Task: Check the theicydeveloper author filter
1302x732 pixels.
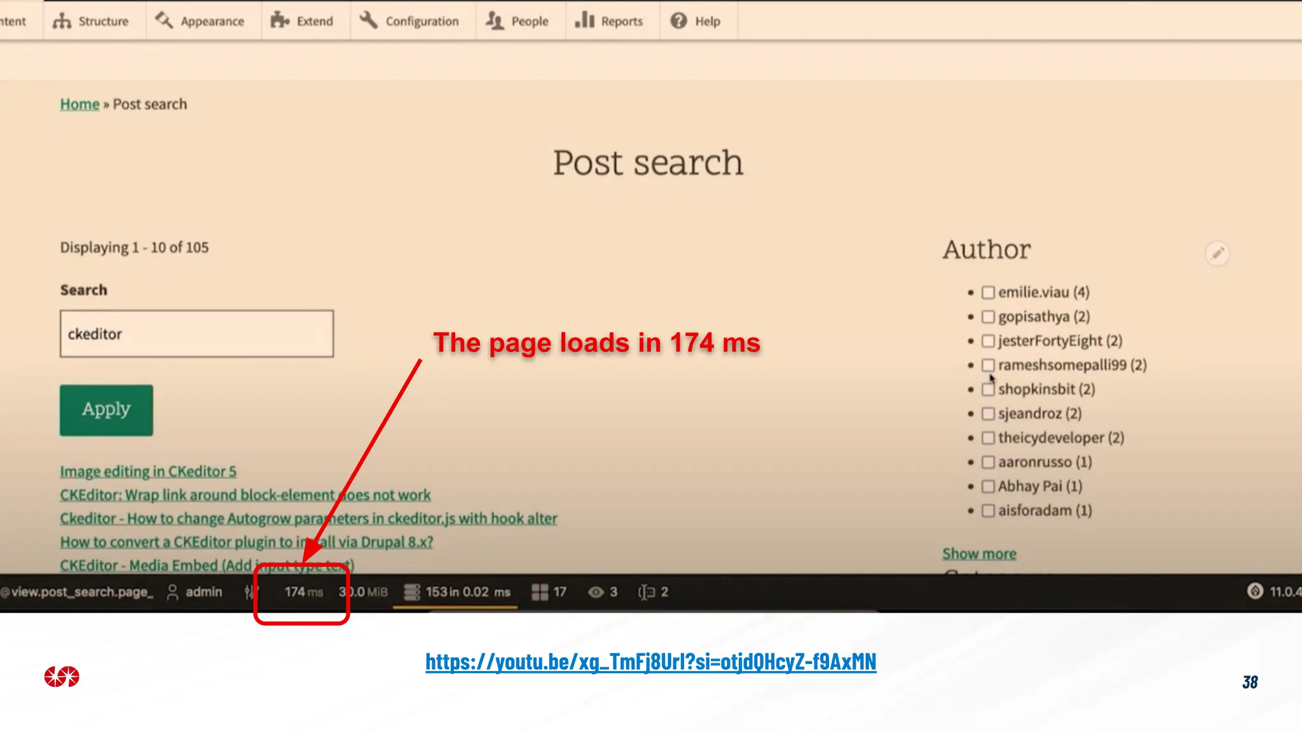Action: point(988,438)
